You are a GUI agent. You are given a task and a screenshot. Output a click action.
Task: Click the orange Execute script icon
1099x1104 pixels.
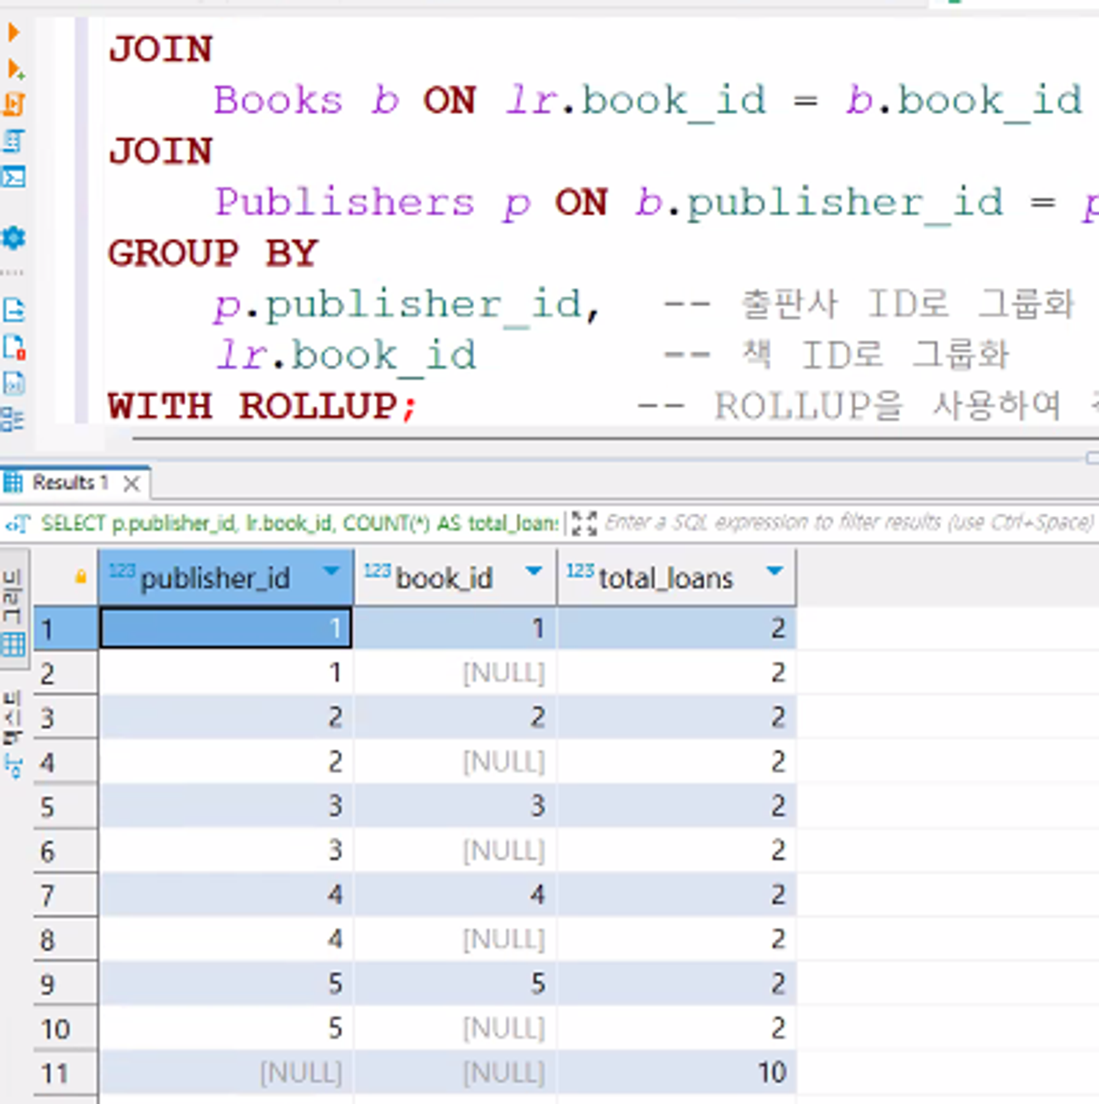[14, 105]
